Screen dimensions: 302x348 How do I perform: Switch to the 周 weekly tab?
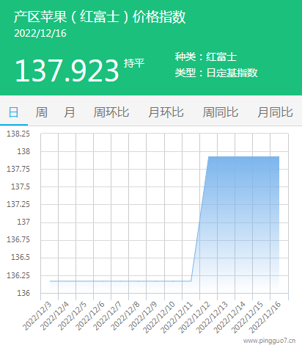[x=41, y=112]
